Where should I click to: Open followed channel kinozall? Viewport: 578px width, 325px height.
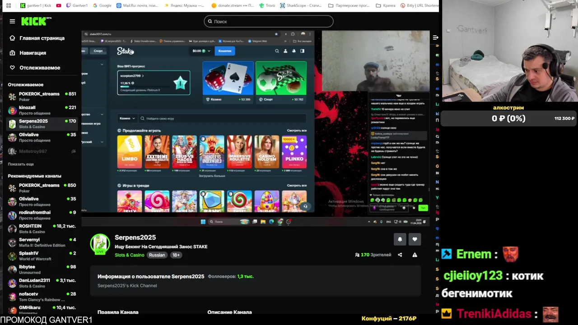(x=42, y=110)
